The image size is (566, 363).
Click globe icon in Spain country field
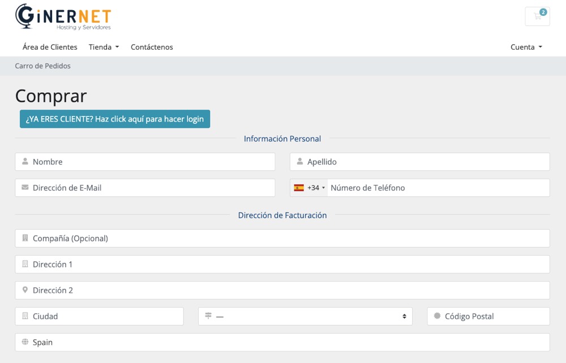coord(25,342)
